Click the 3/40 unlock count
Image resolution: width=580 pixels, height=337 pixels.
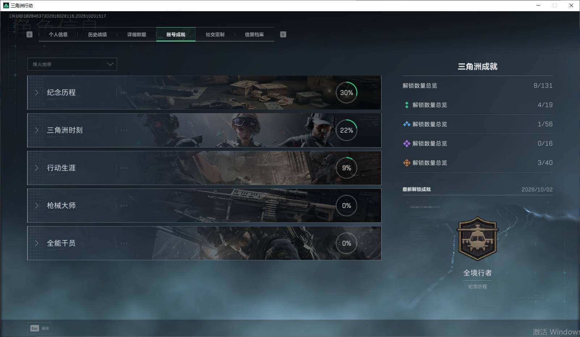[545, 163]
